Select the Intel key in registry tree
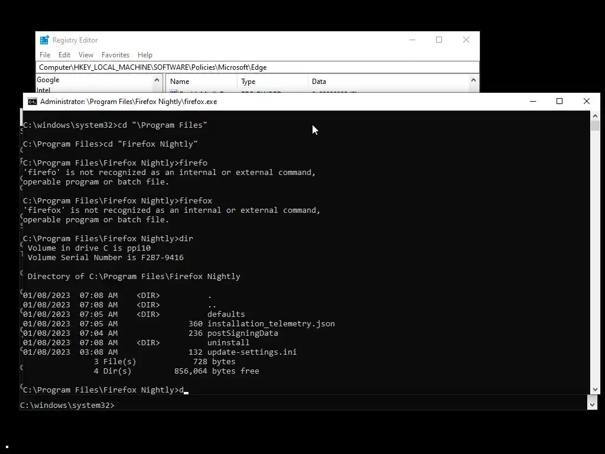The height and width of the screenshot is (454, 605). (x=43, y=90)
